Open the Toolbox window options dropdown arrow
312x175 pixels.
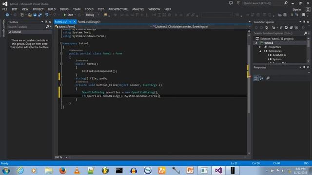click(42, 22)
